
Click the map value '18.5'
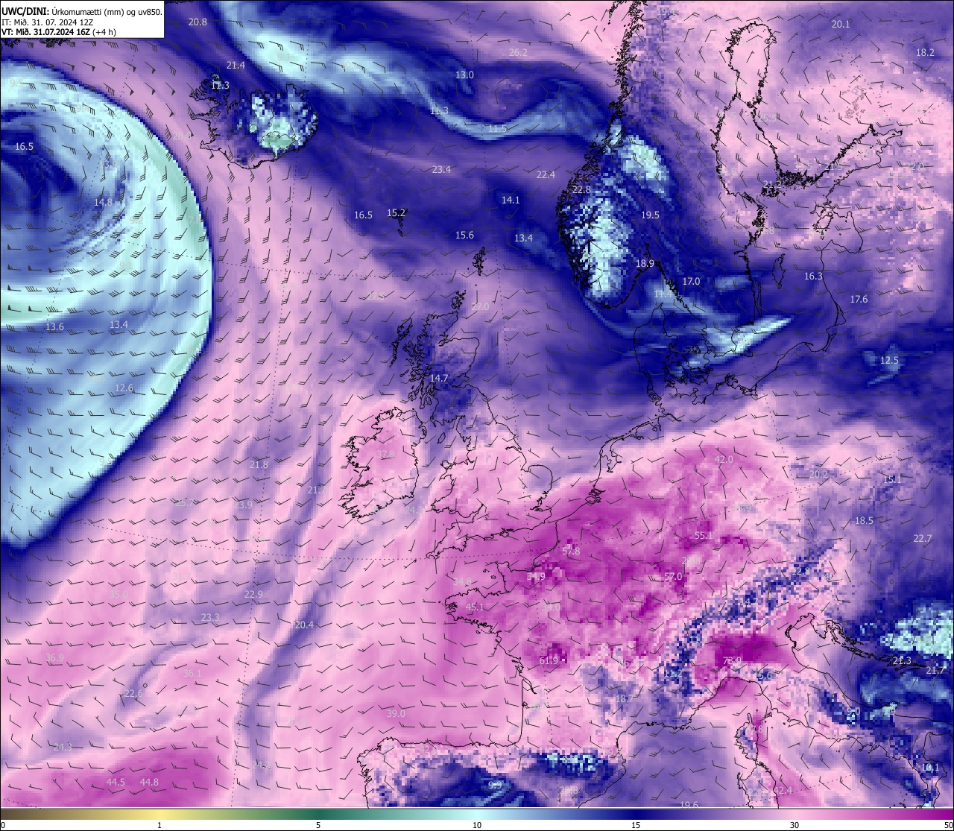coord(864,521)
